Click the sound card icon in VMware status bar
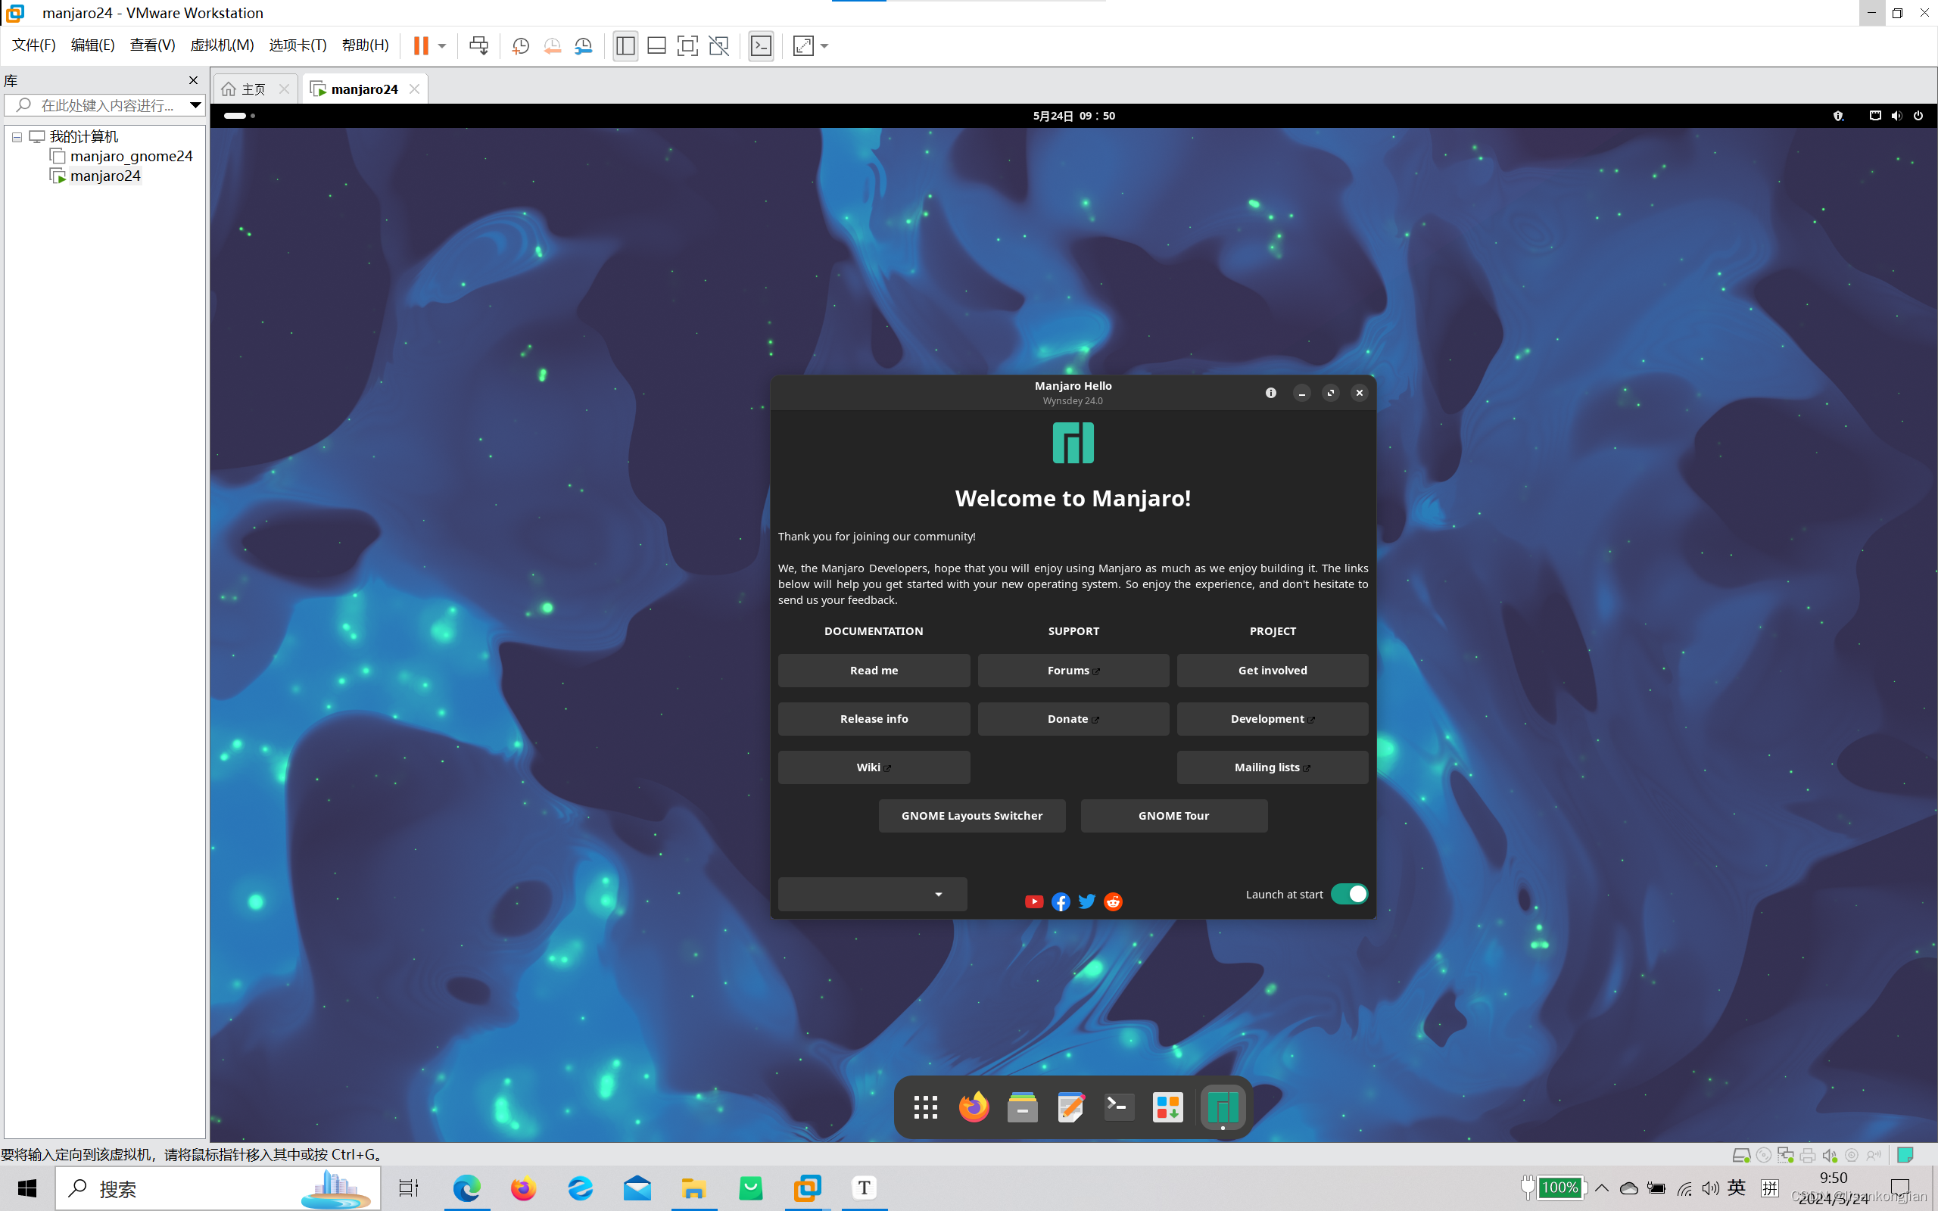The height and width of the screenshot is (1211, 1938). click(1830, 1155)
